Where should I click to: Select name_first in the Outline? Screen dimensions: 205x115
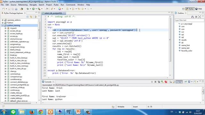pos(185,45)
